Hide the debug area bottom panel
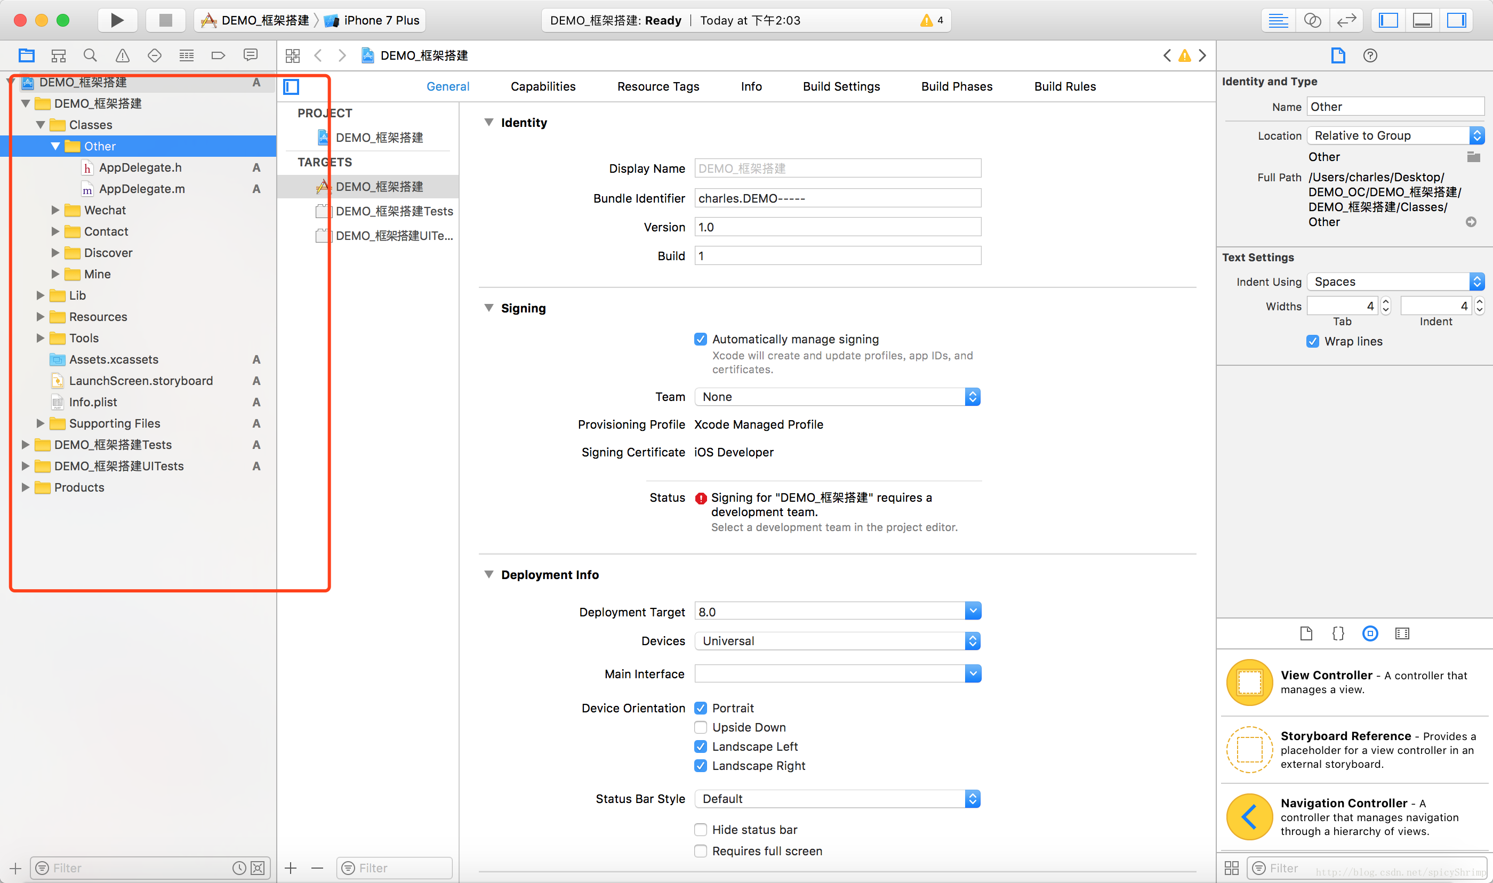 [x=1422, y=20]
